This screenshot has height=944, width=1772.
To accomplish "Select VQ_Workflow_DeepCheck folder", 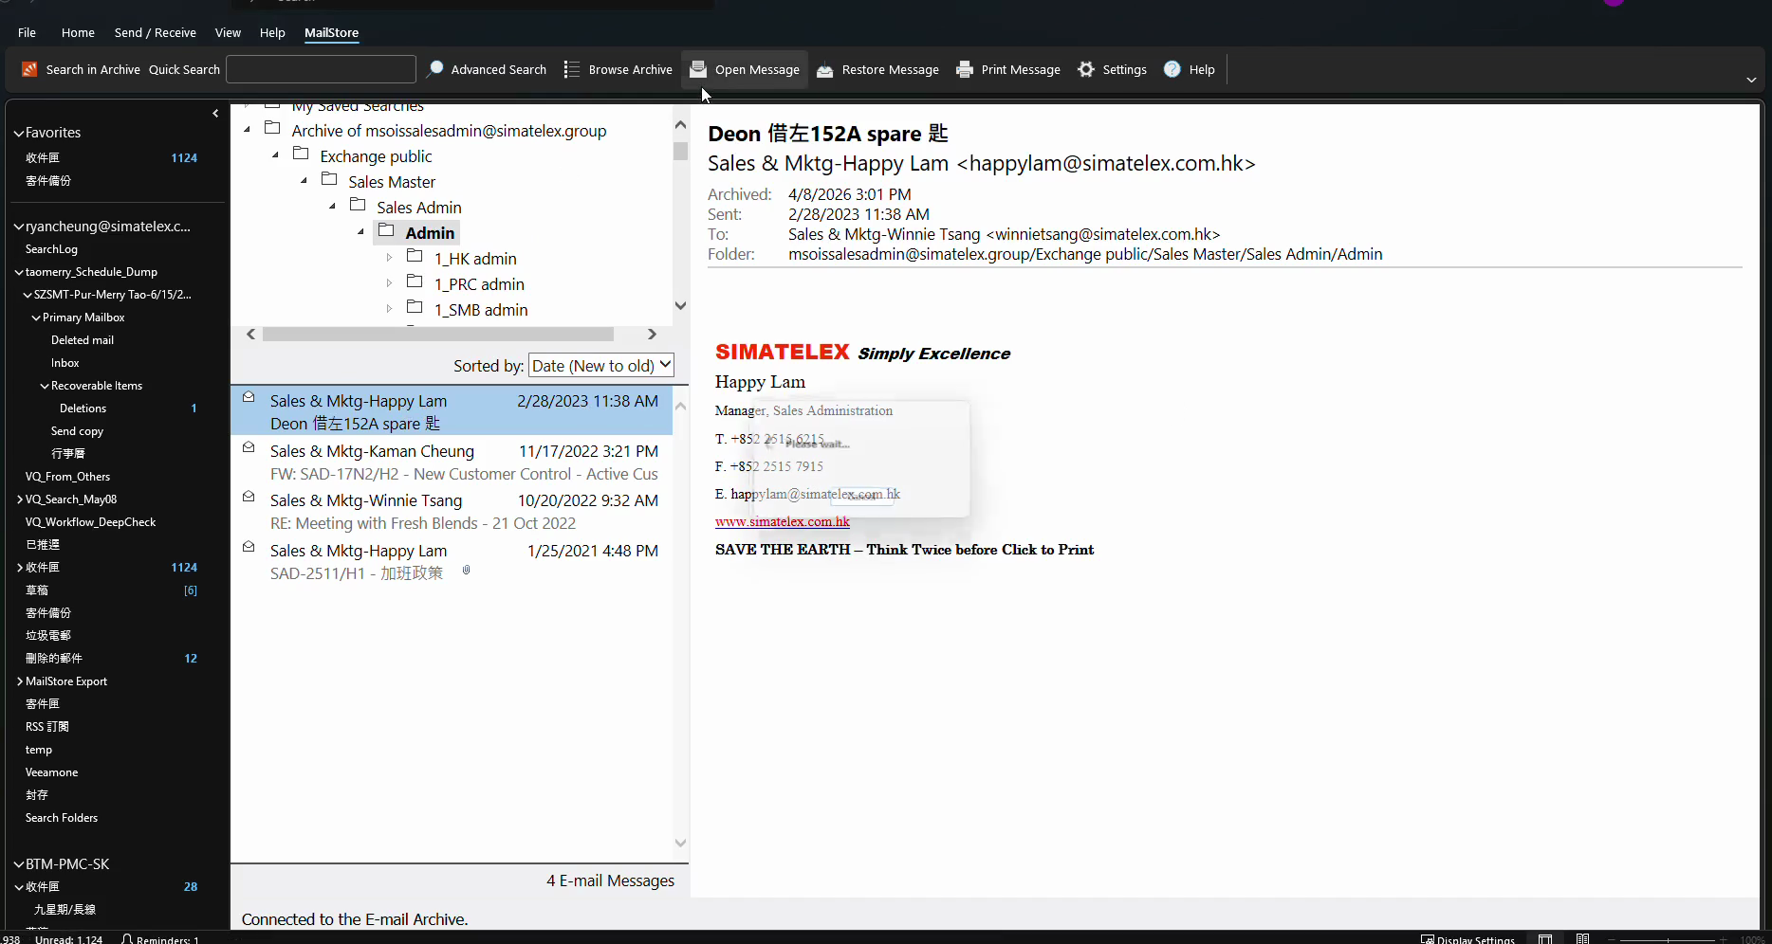I will pyautogui.click(x=90, y=522).
